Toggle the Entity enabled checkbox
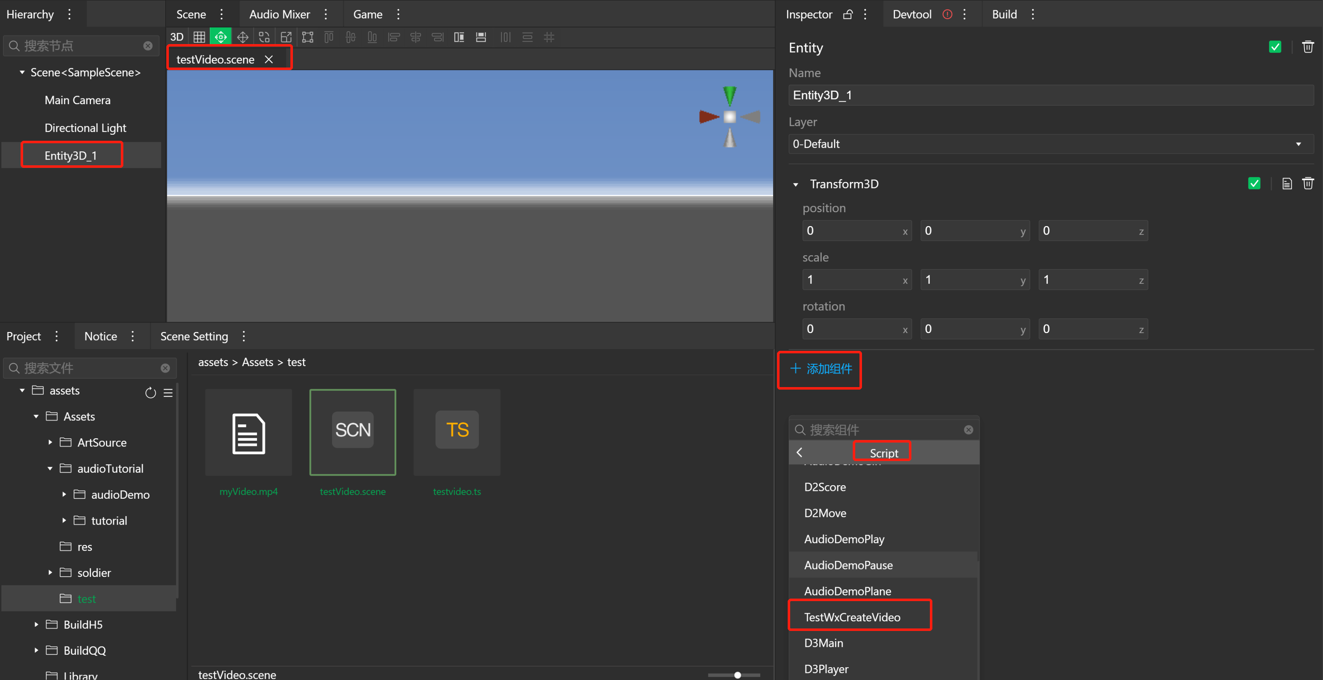Viewport: 1323px width, 680px height. point(1275,47)
